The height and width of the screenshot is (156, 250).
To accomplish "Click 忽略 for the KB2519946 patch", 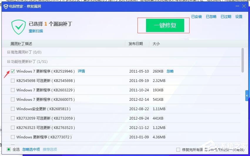I will [x=170, y=71].
